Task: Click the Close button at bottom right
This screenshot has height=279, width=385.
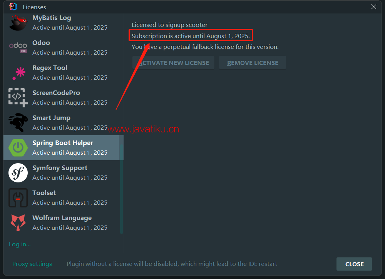Action: [354, 264]
